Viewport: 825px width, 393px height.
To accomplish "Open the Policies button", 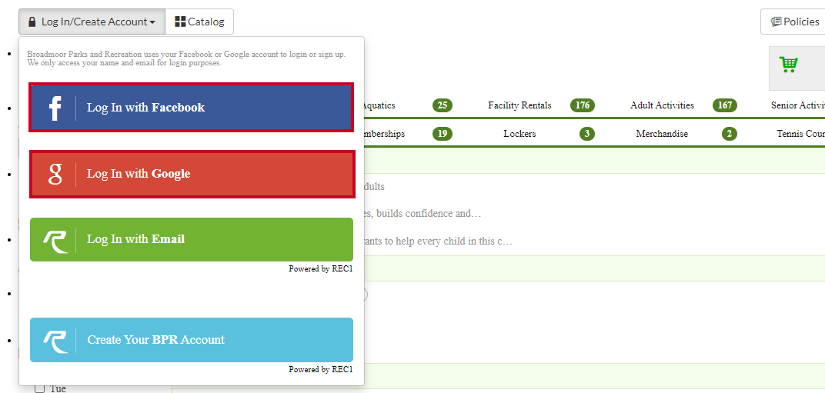I will coord(793,22).
